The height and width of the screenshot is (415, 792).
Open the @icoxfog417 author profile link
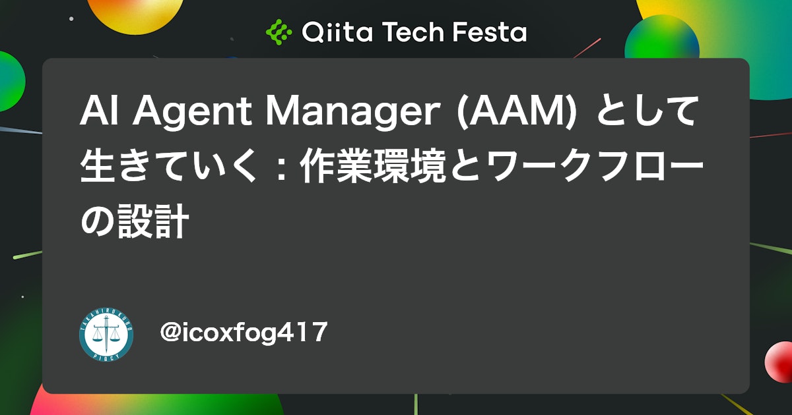[244, 333]
